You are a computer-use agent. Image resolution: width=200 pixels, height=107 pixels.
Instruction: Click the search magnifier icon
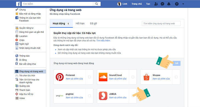96,4
